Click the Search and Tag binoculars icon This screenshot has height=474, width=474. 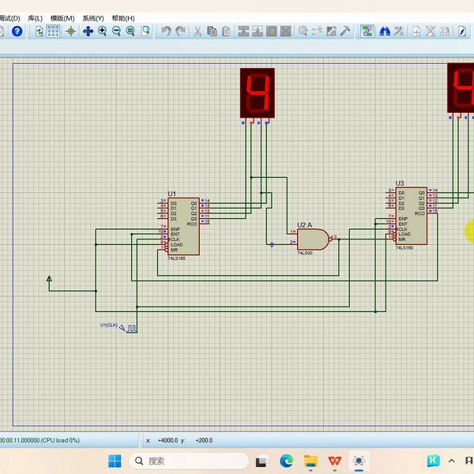(385, 32)
